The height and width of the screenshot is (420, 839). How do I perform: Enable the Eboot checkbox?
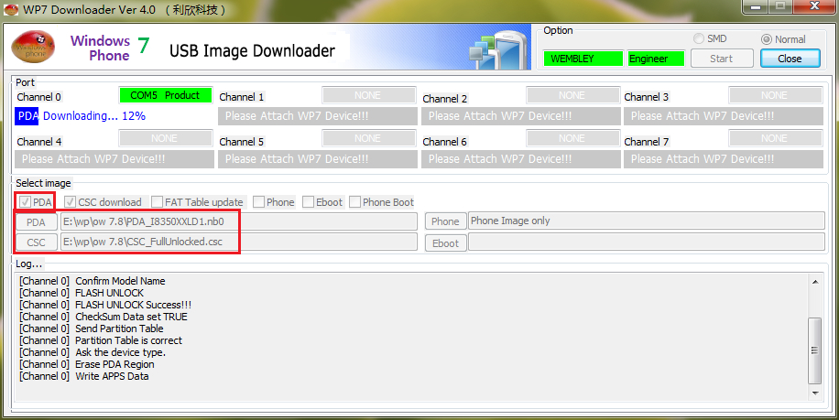click(x=308, y=202)
